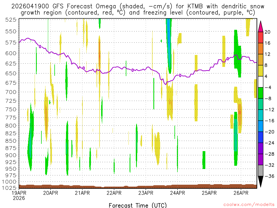Select the 26APR date label
277x208 pixels.
click(x=241, y=193)
